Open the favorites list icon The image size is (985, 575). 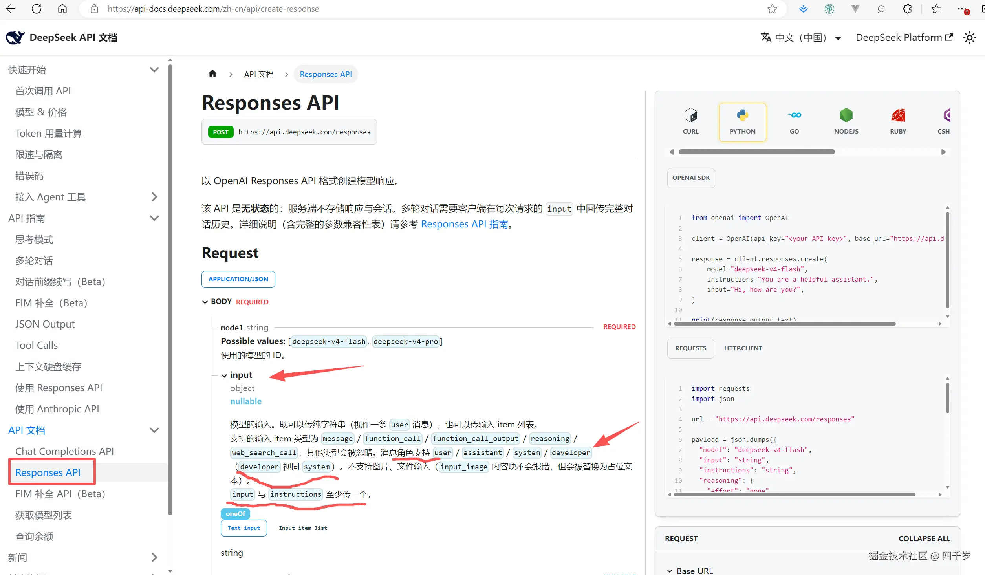point(936,9)
